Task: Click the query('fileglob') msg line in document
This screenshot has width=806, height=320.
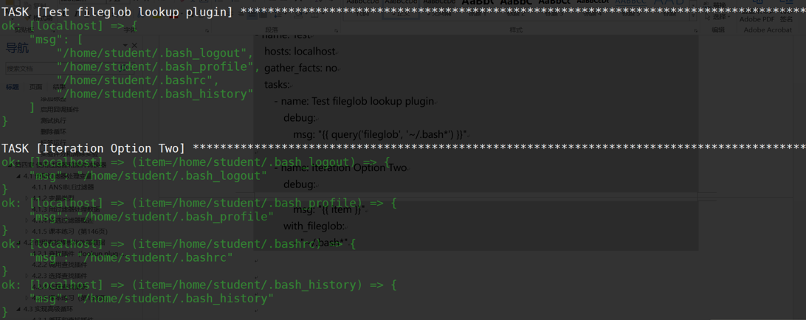Action: [380, 135]
